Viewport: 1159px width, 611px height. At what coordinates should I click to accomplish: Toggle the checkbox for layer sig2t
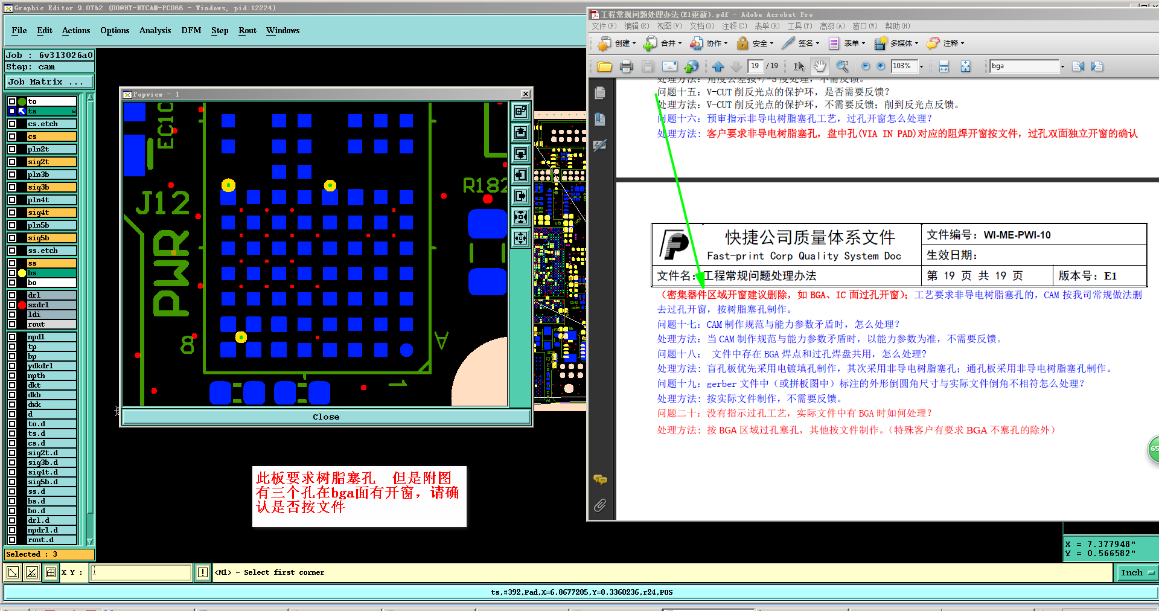(12, 162)
